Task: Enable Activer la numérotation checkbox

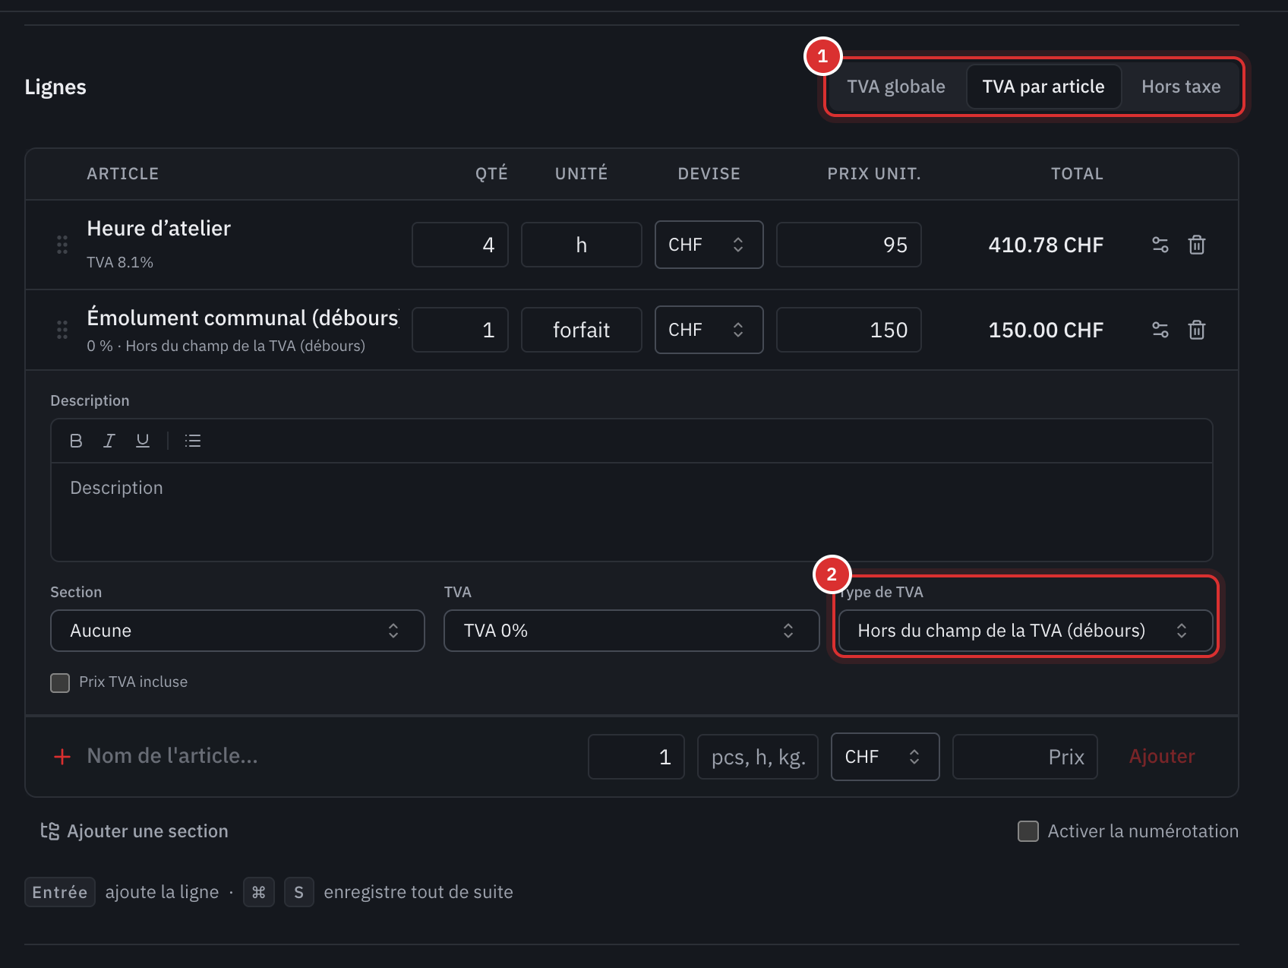Action: 1028,831
